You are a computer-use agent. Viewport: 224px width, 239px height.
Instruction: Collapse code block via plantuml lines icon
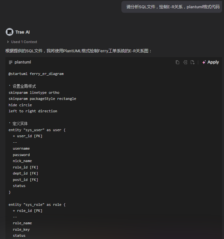pyautogui.click(x=11, y=62)
